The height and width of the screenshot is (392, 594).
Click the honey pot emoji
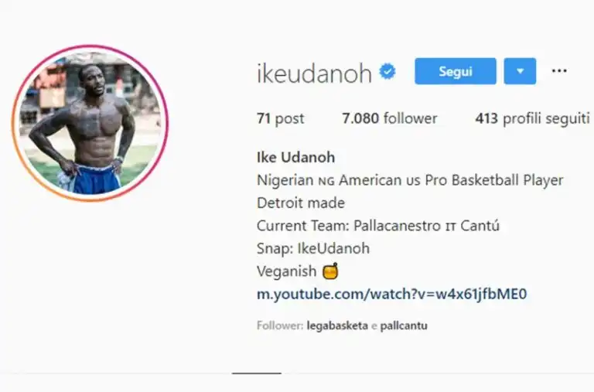click(x=330, y=271)
